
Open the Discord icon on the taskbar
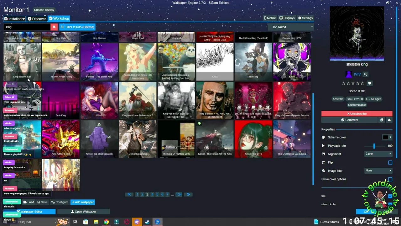(x=137, y=222)
